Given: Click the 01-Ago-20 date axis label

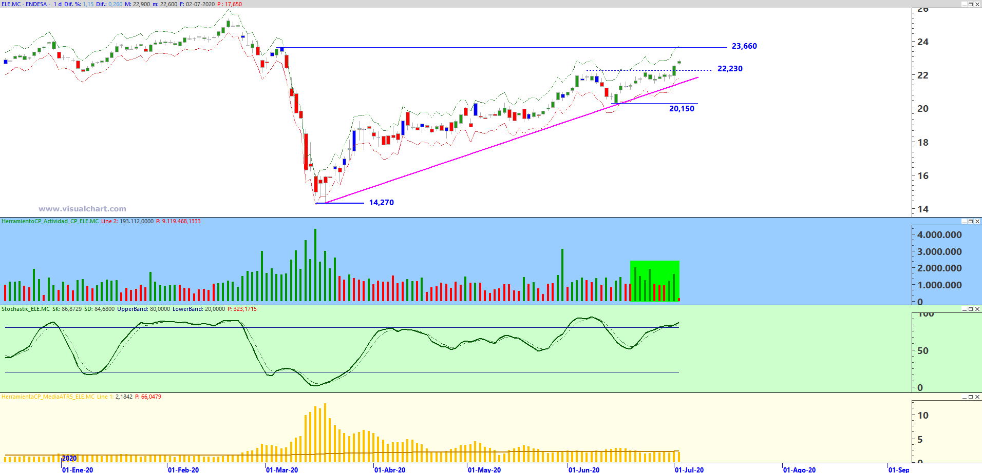Looking at the screenshot, I should click(x=799, y=469).
